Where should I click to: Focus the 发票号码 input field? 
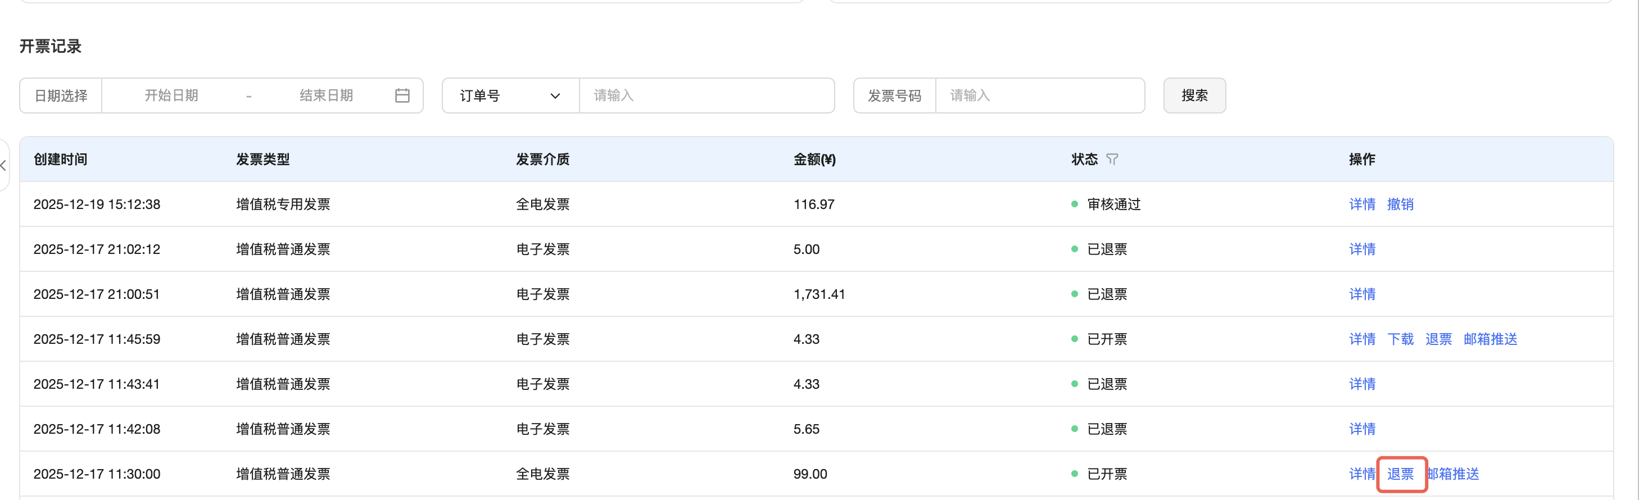click(x=1039, y=96)
